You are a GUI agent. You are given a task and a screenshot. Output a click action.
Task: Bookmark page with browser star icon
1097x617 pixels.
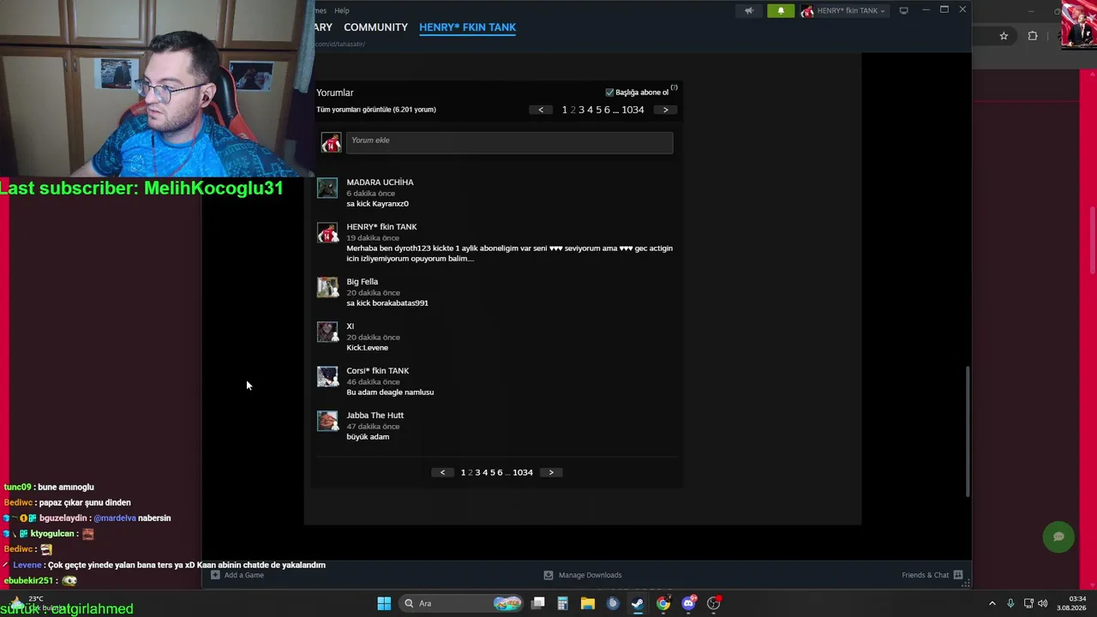coord(1004,36)
